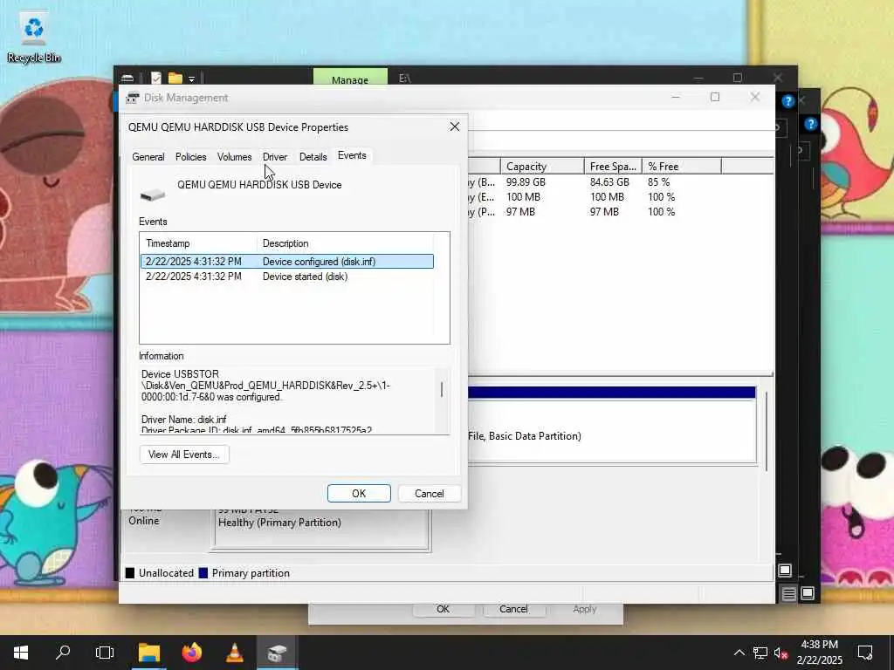Click the Description column header in Events
Screen dimensions: 894x670
pos(345,243)
